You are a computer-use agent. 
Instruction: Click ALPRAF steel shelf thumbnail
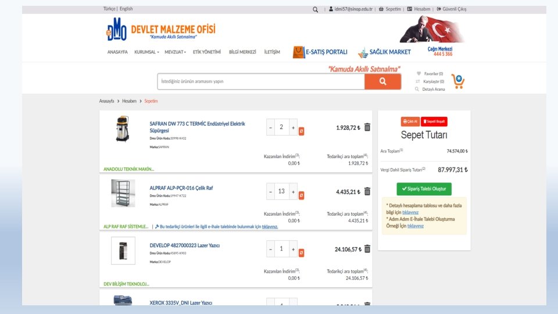click(123, 193)
